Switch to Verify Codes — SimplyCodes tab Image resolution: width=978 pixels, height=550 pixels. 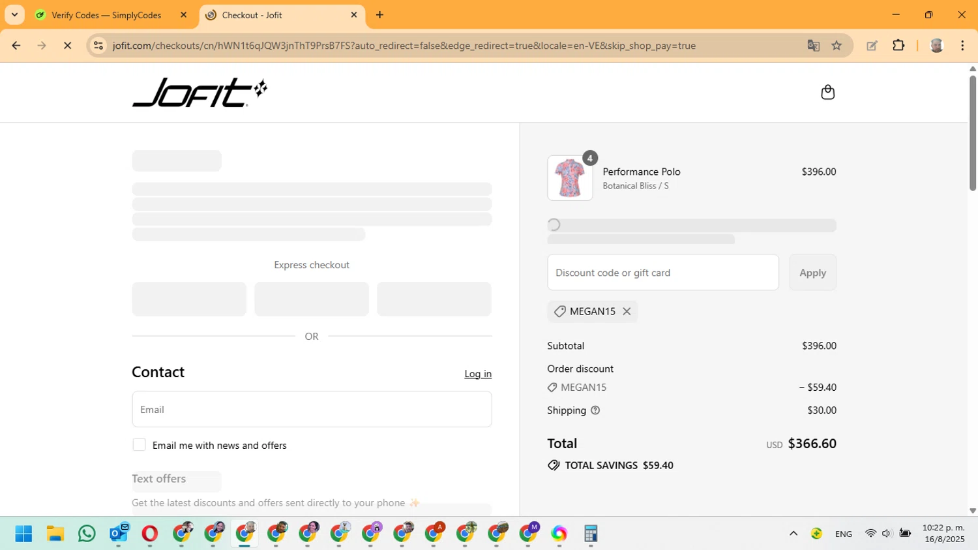[106, 15]
